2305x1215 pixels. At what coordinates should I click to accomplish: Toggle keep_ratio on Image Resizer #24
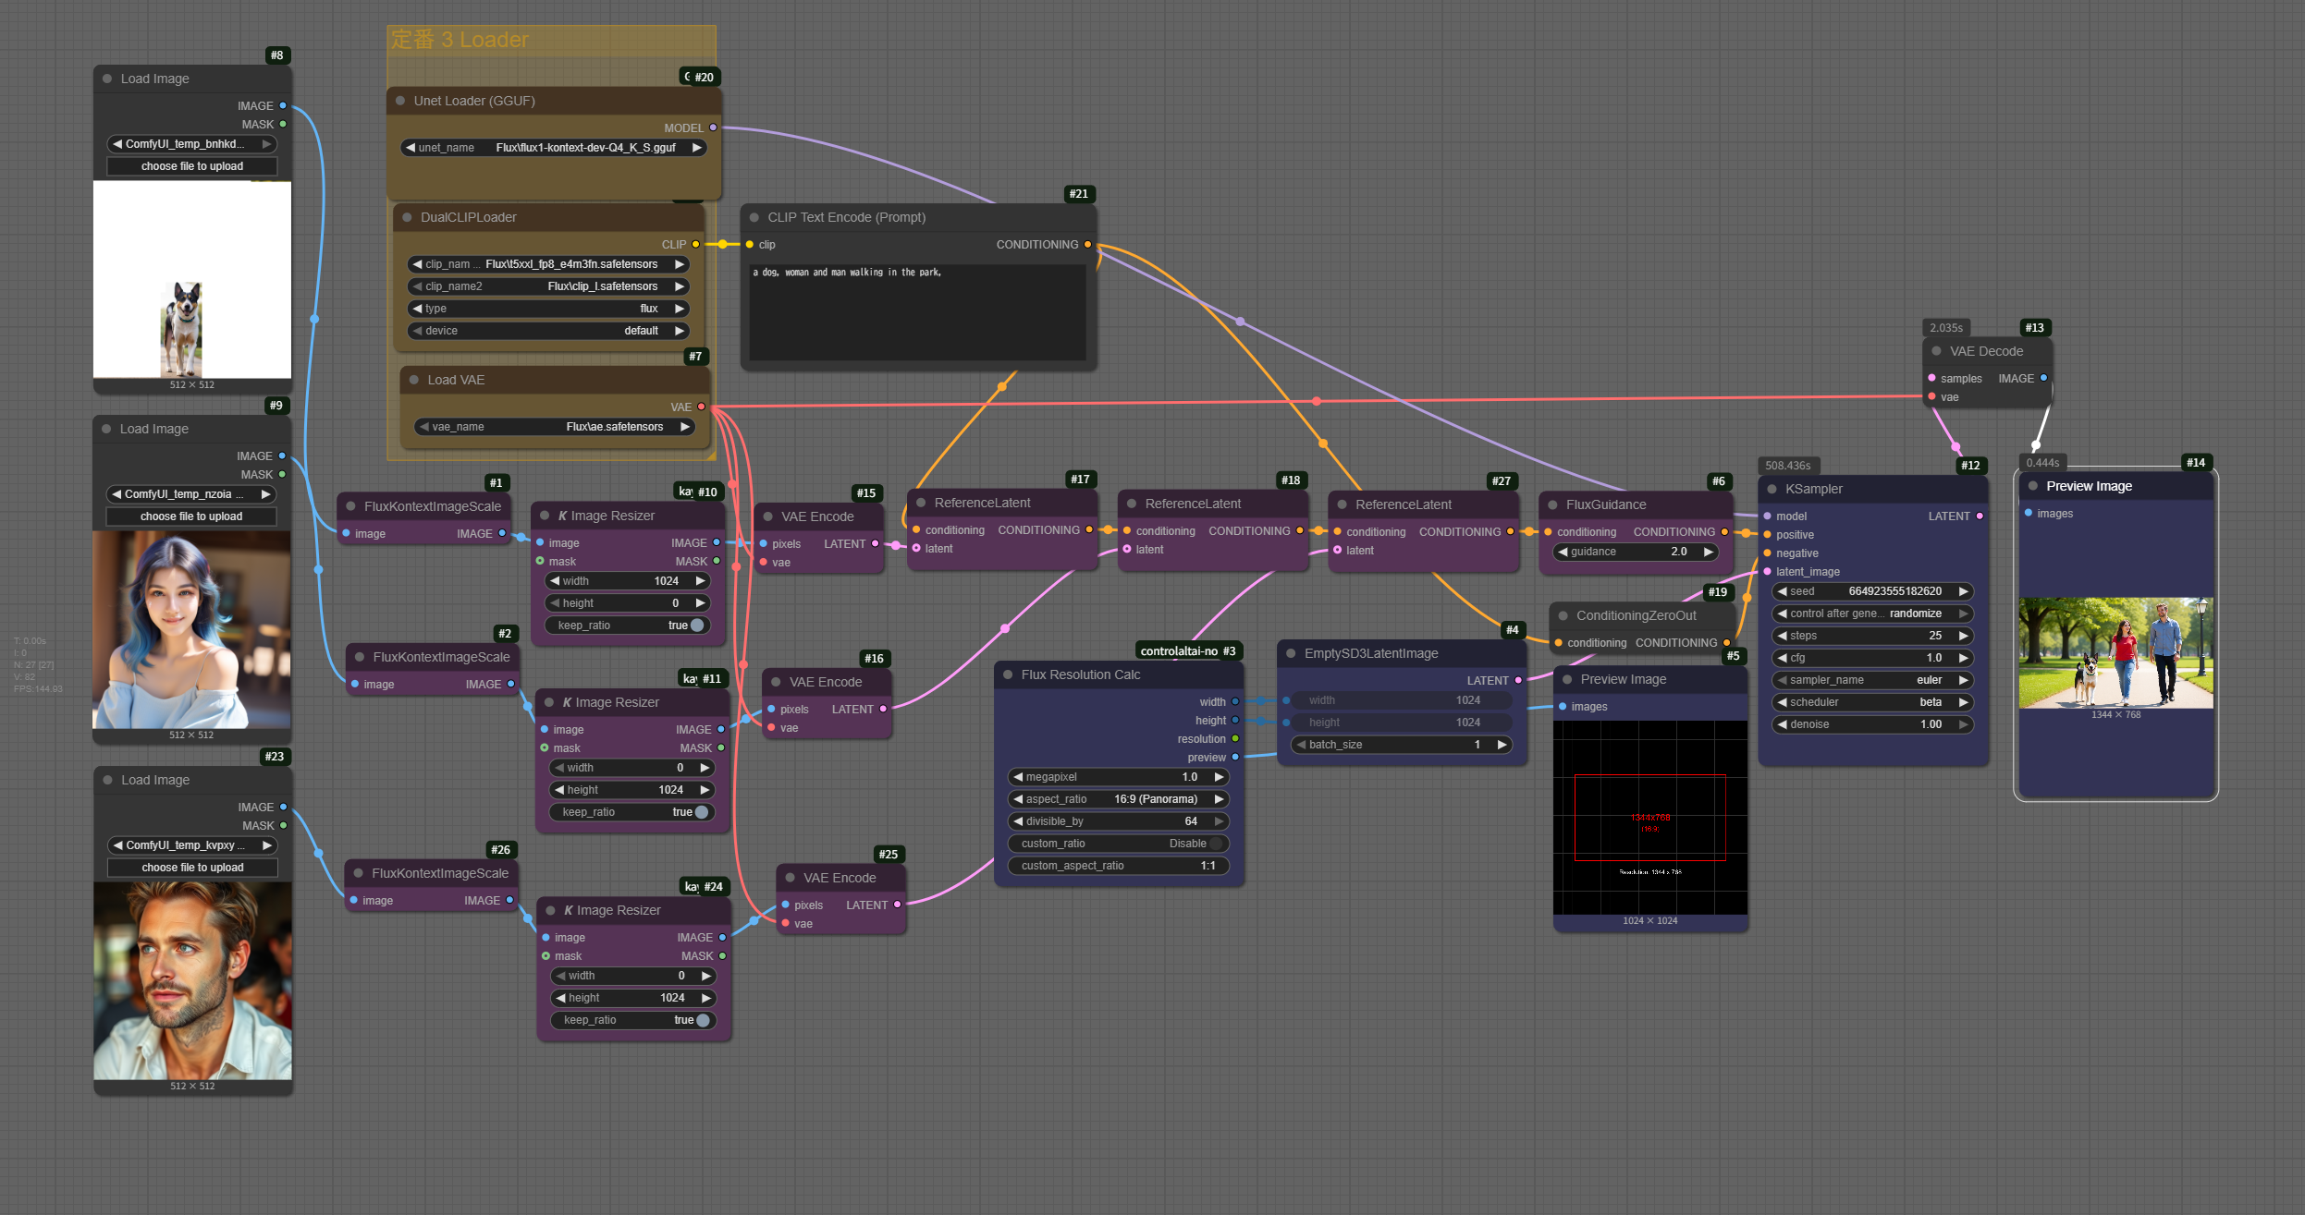point(703,1020)
